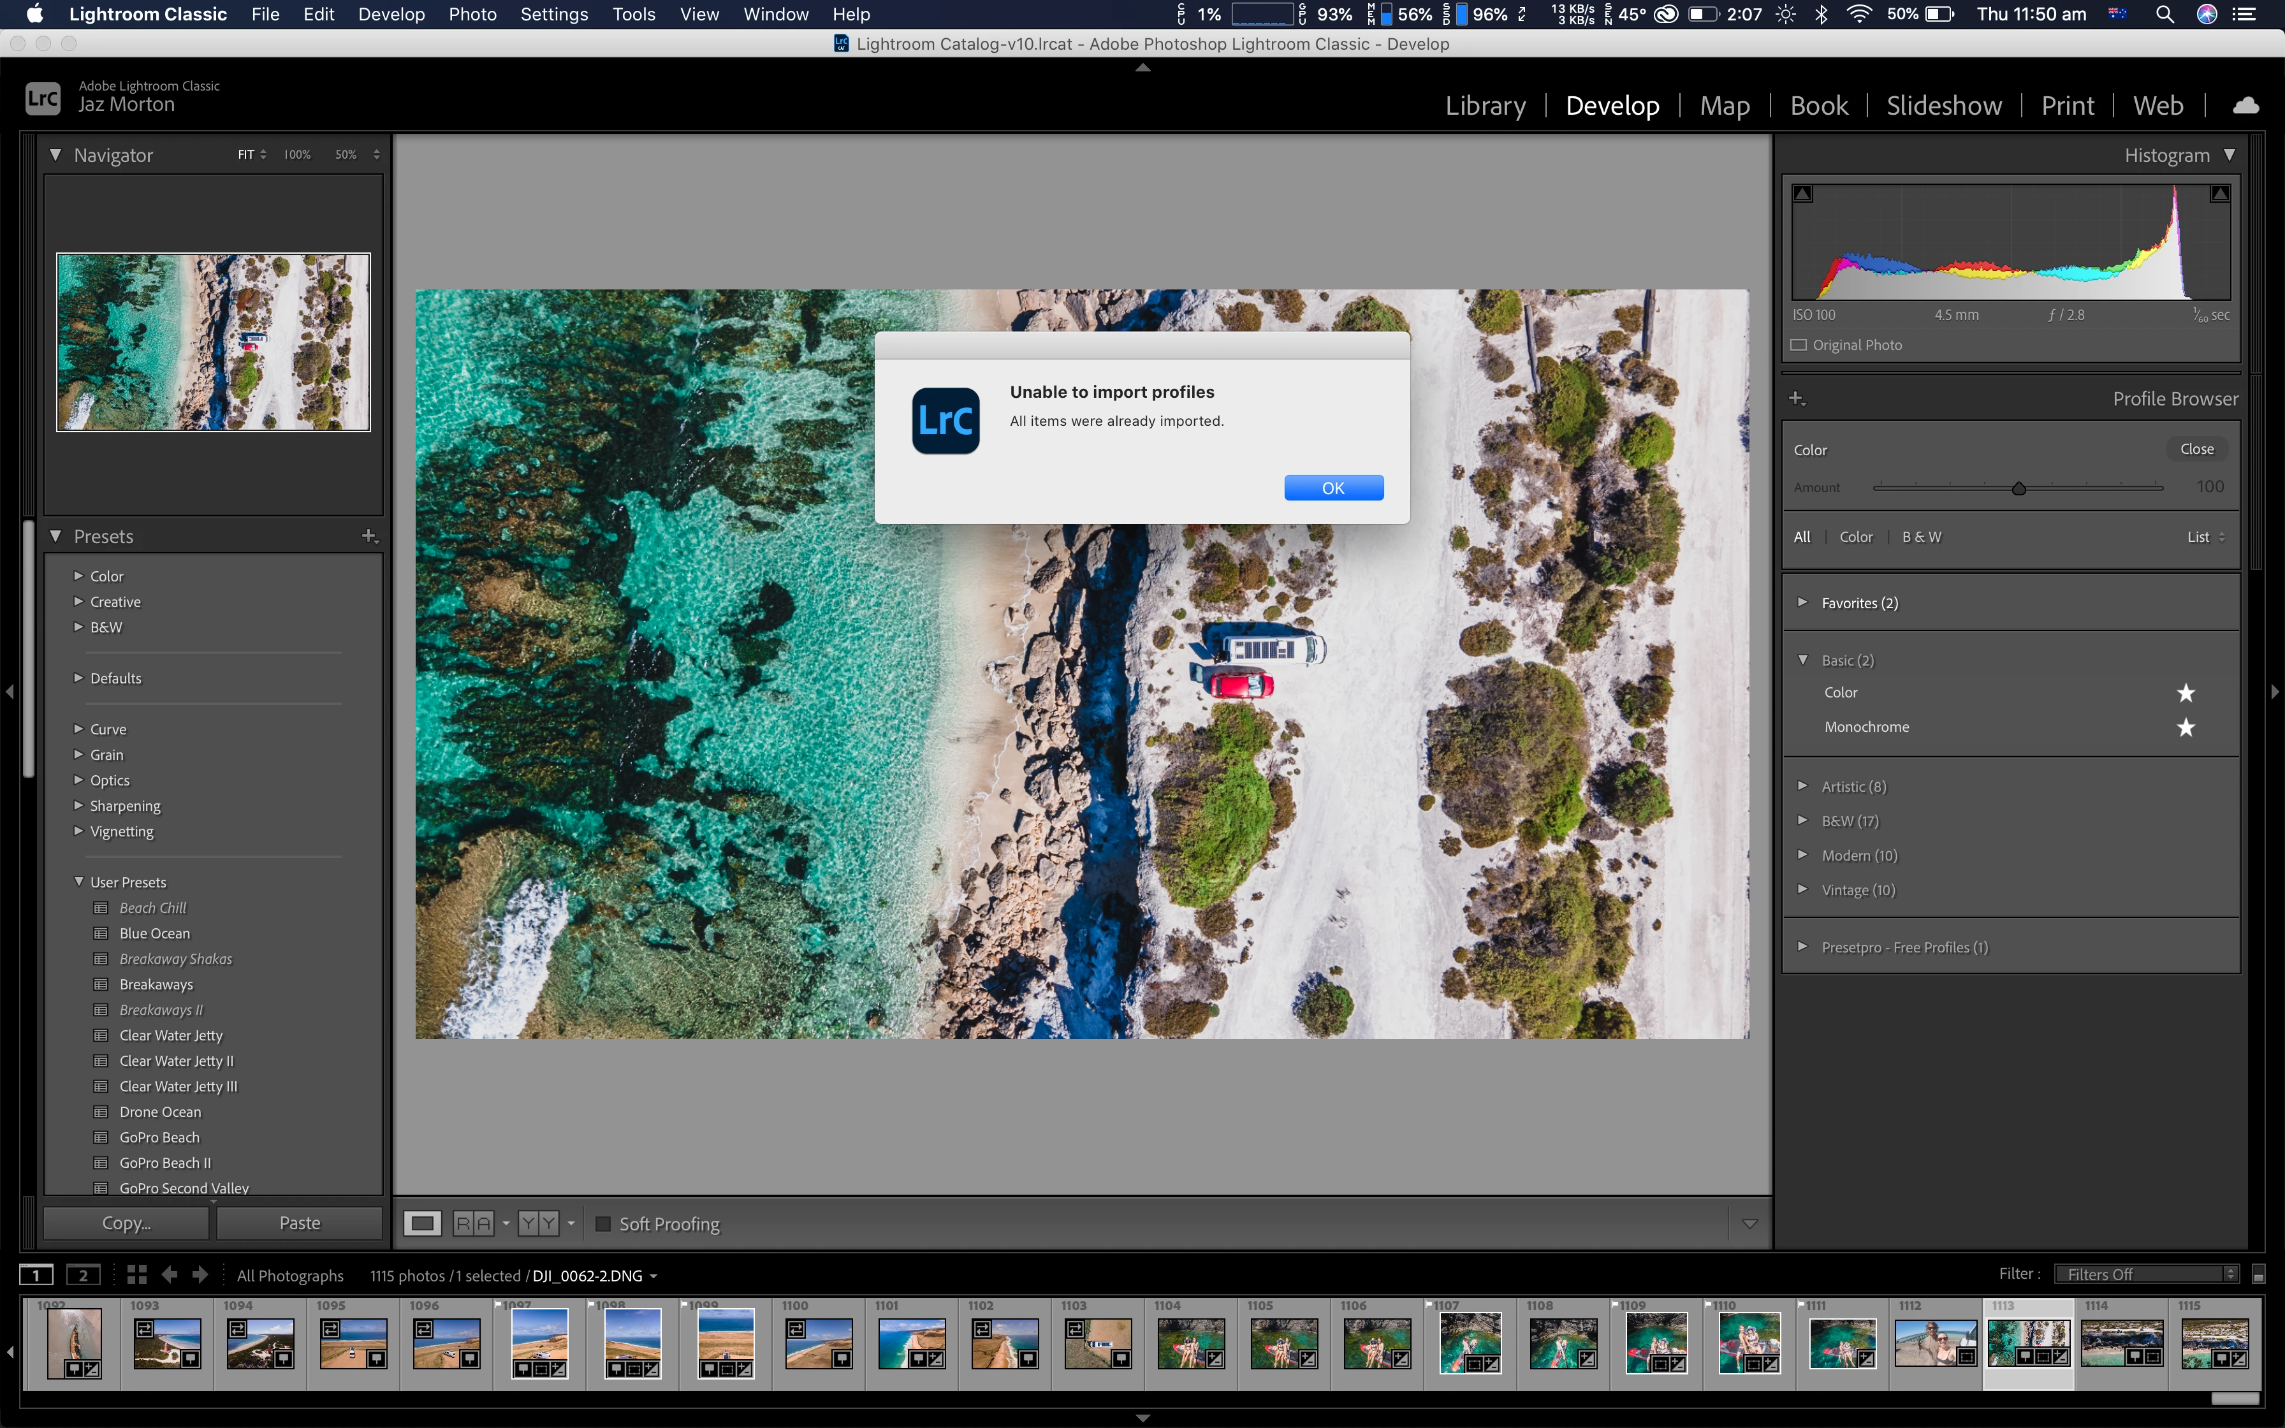2285x1428 pixels.
Task: Open the Filters Off dropdown
Action: 2145,1275
